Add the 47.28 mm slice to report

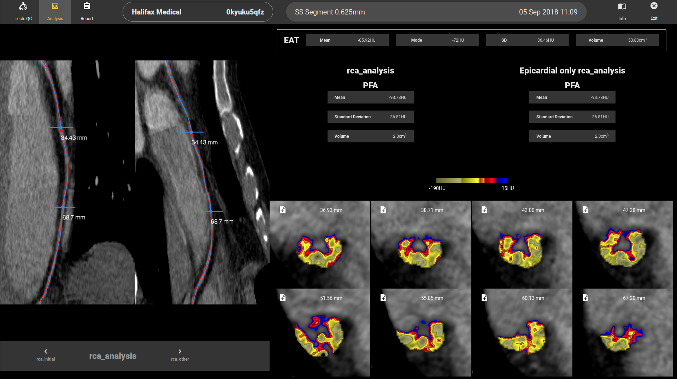585,210
